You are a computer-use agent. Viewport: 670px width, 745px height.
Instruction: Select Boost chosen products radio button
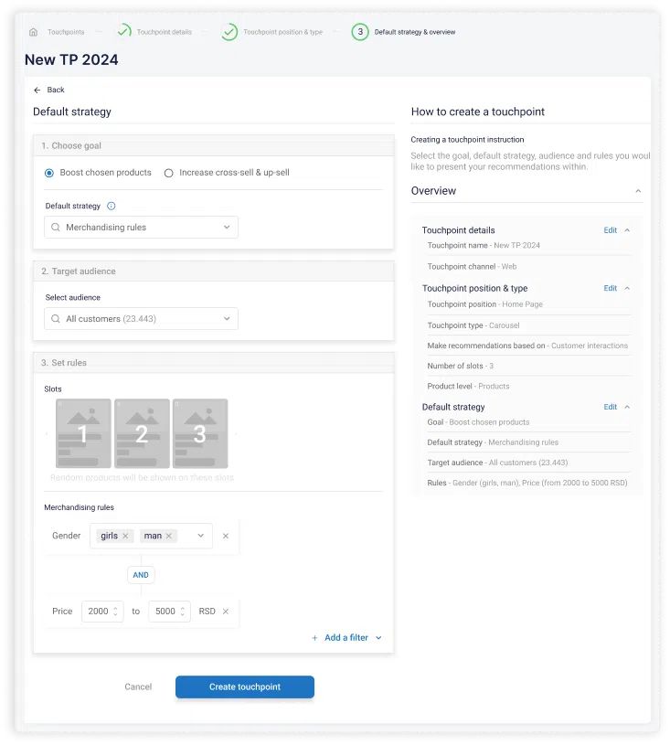coord(49,173)
